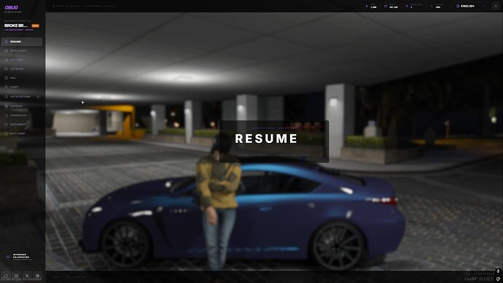This screenshot has height=283, width=503.
Task: Open Notifications from the sidebar
Action: tap(21, 96)
